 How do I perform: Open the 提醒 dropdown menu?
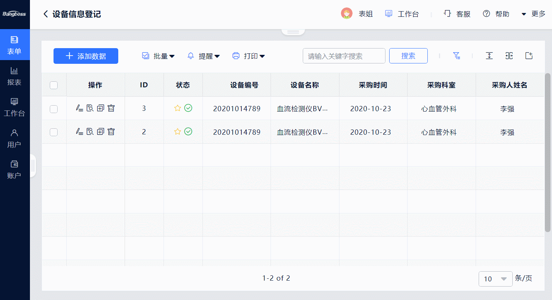pos(204,56)
